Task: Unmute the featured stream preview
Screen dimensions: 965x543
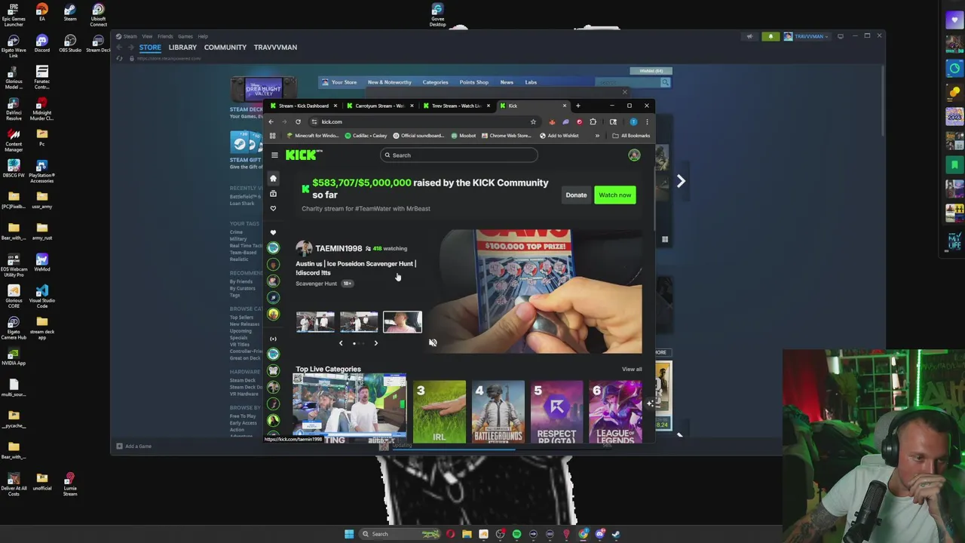Action: (x=433, y=343)
